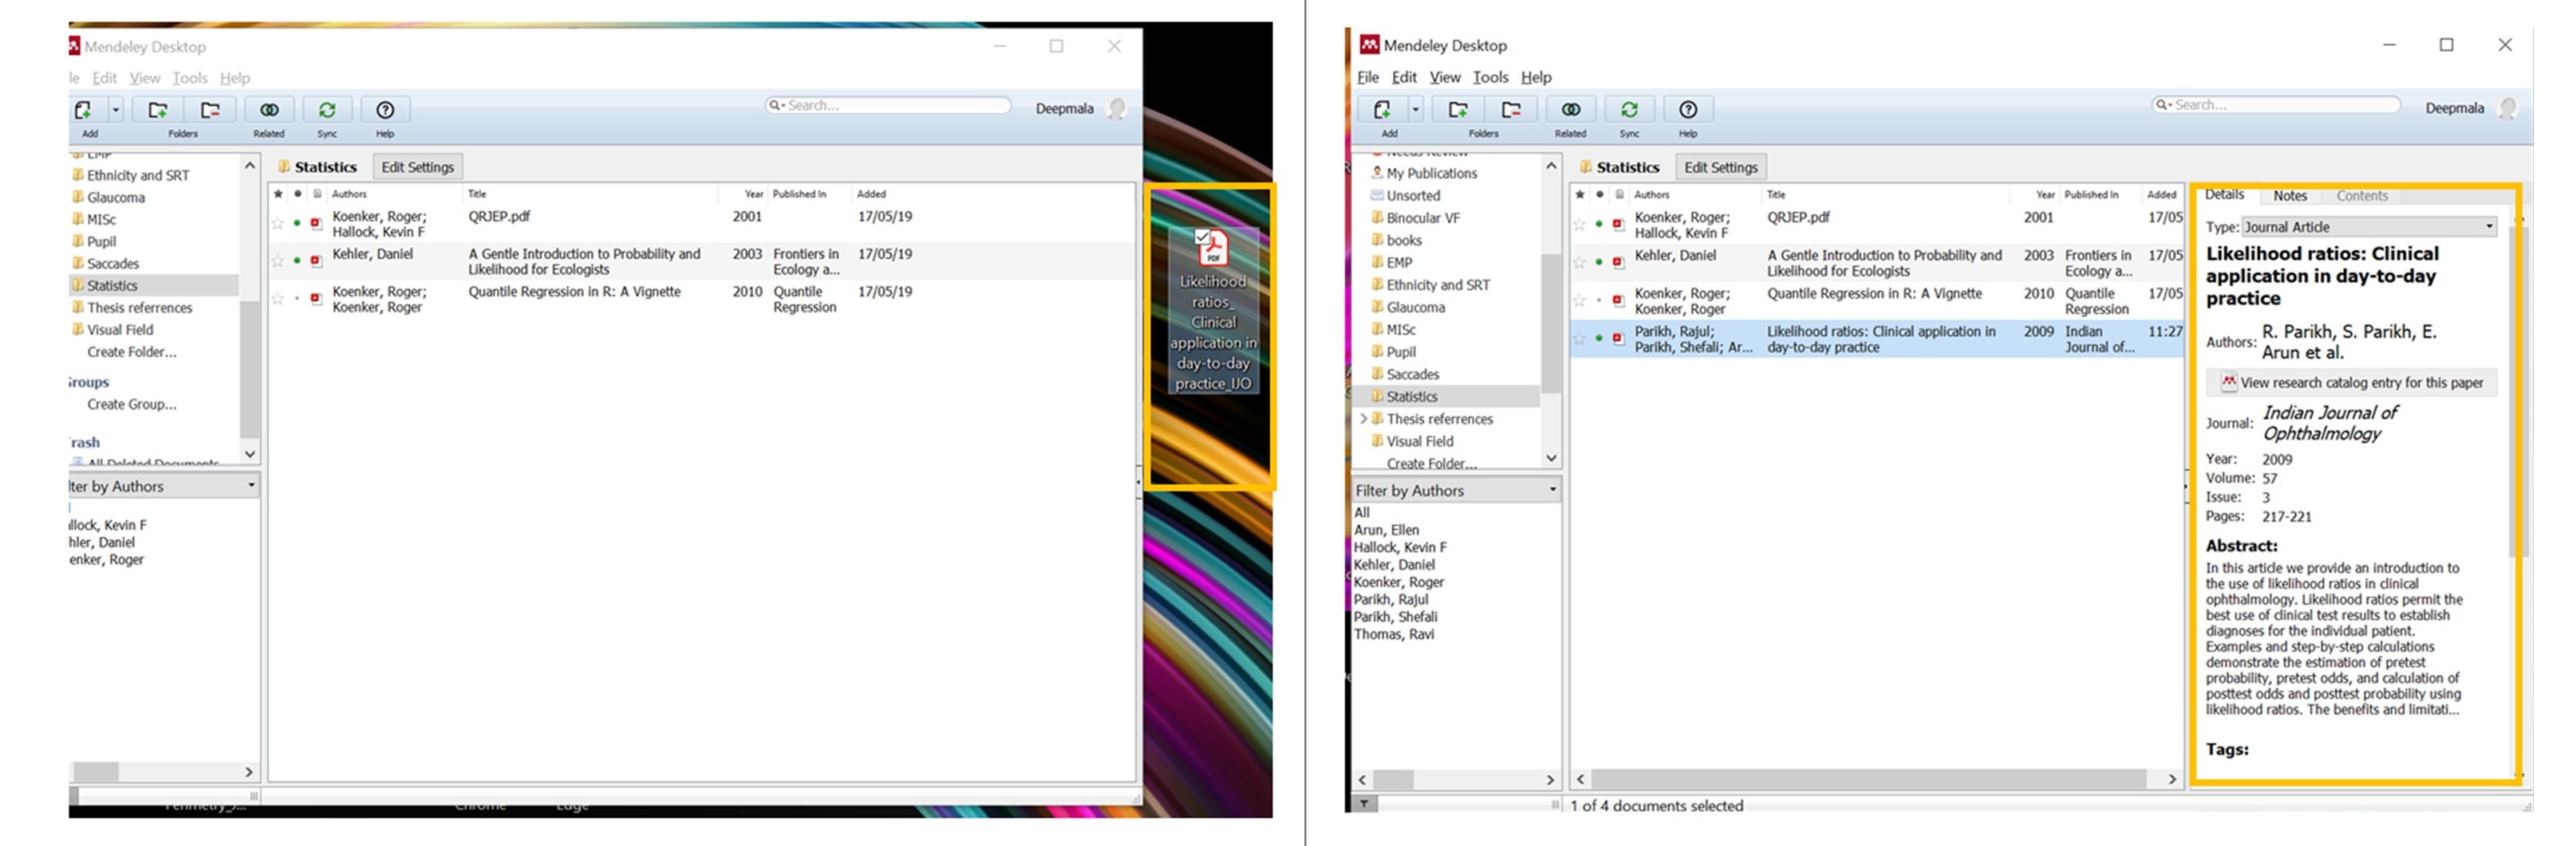The width and height of the screenshot is (2576, 846).
Task: Open PDF icon of Kehler, Daniel row, left window
Action: coord(316,260)
